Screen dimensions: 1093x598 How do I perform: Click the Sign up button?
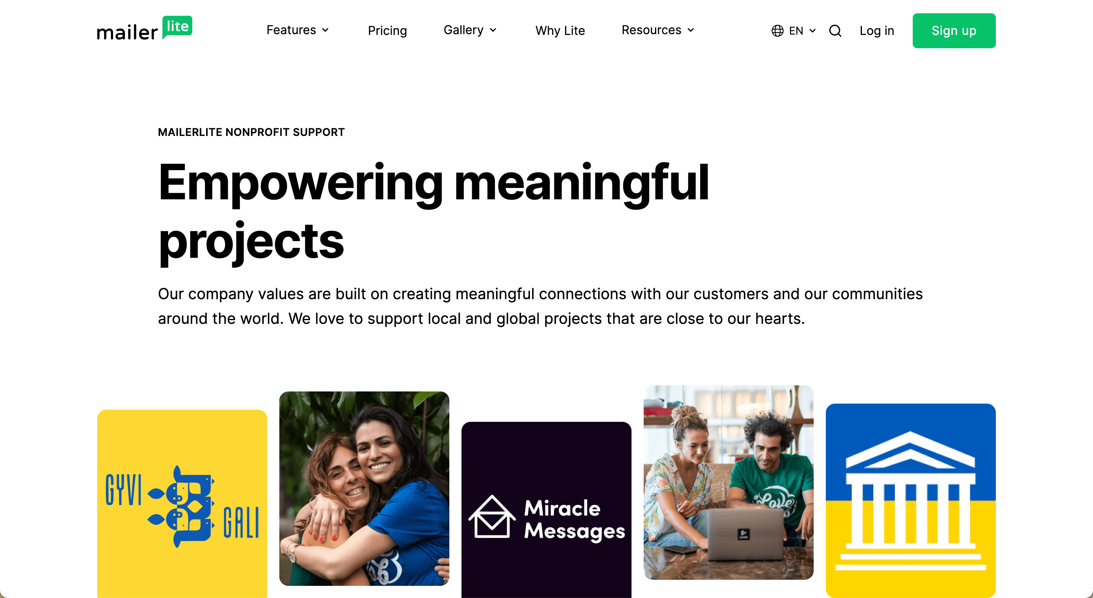tap(954, 30)
